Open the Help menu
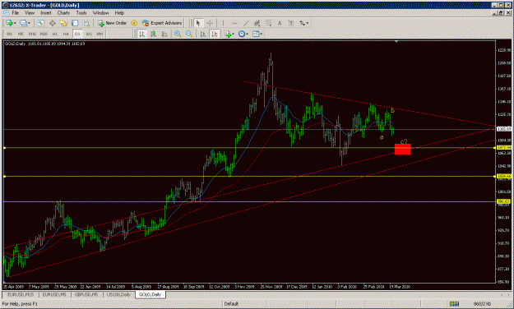This screenshot has height=309, width=514. [119, 13]
